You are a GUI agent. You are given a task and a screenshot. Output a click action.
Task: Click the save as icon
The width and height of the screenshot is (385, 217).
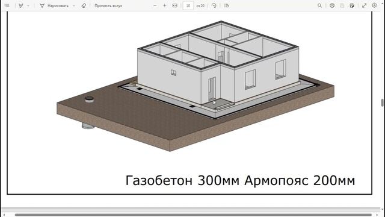pyautogui.click(x=352, y=5)
